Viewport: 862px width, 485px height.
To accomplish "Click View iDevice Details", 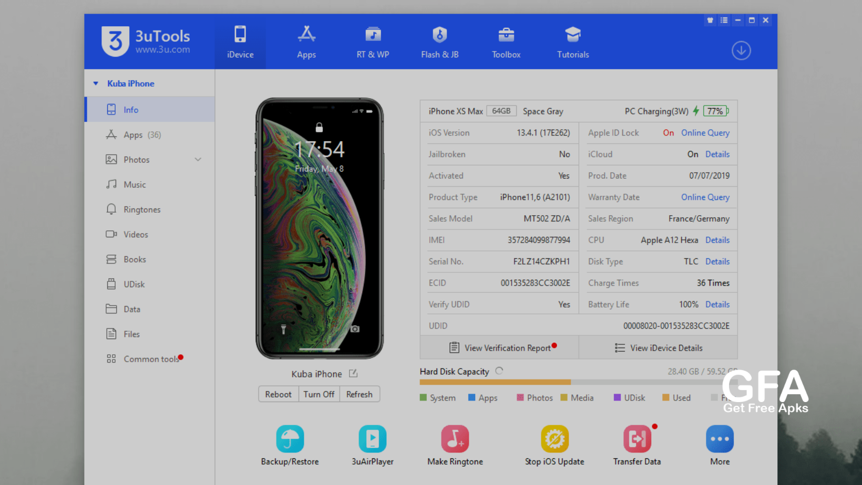I will pyautogui.click(x=658, y=348).
